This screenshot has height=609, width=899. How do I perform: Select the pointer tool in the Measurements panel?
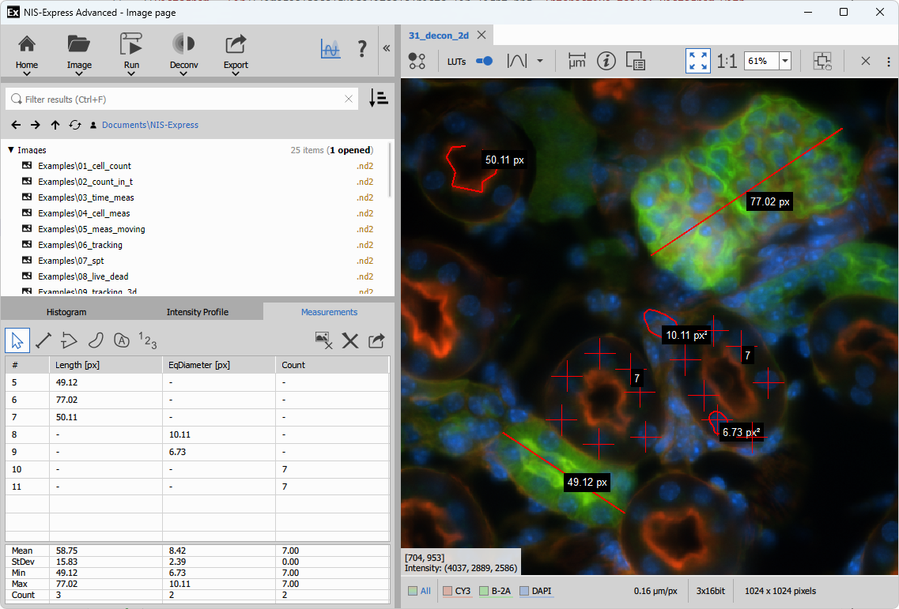click(x=17, y=340)
